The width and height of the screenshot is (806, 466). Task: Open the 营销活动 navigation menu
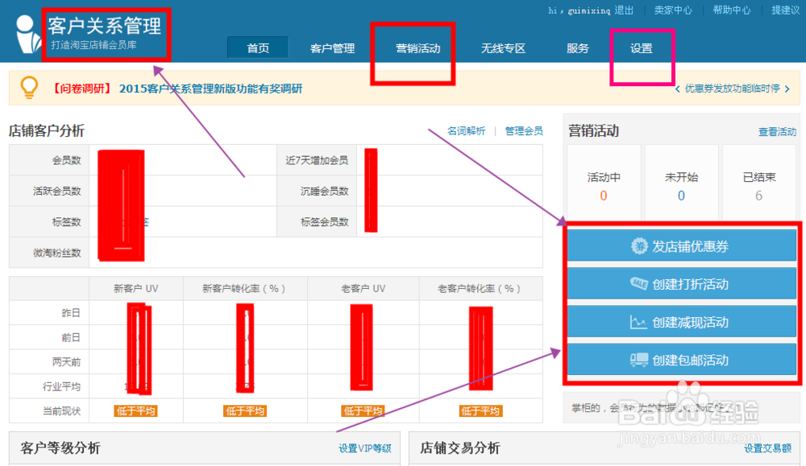413,47
